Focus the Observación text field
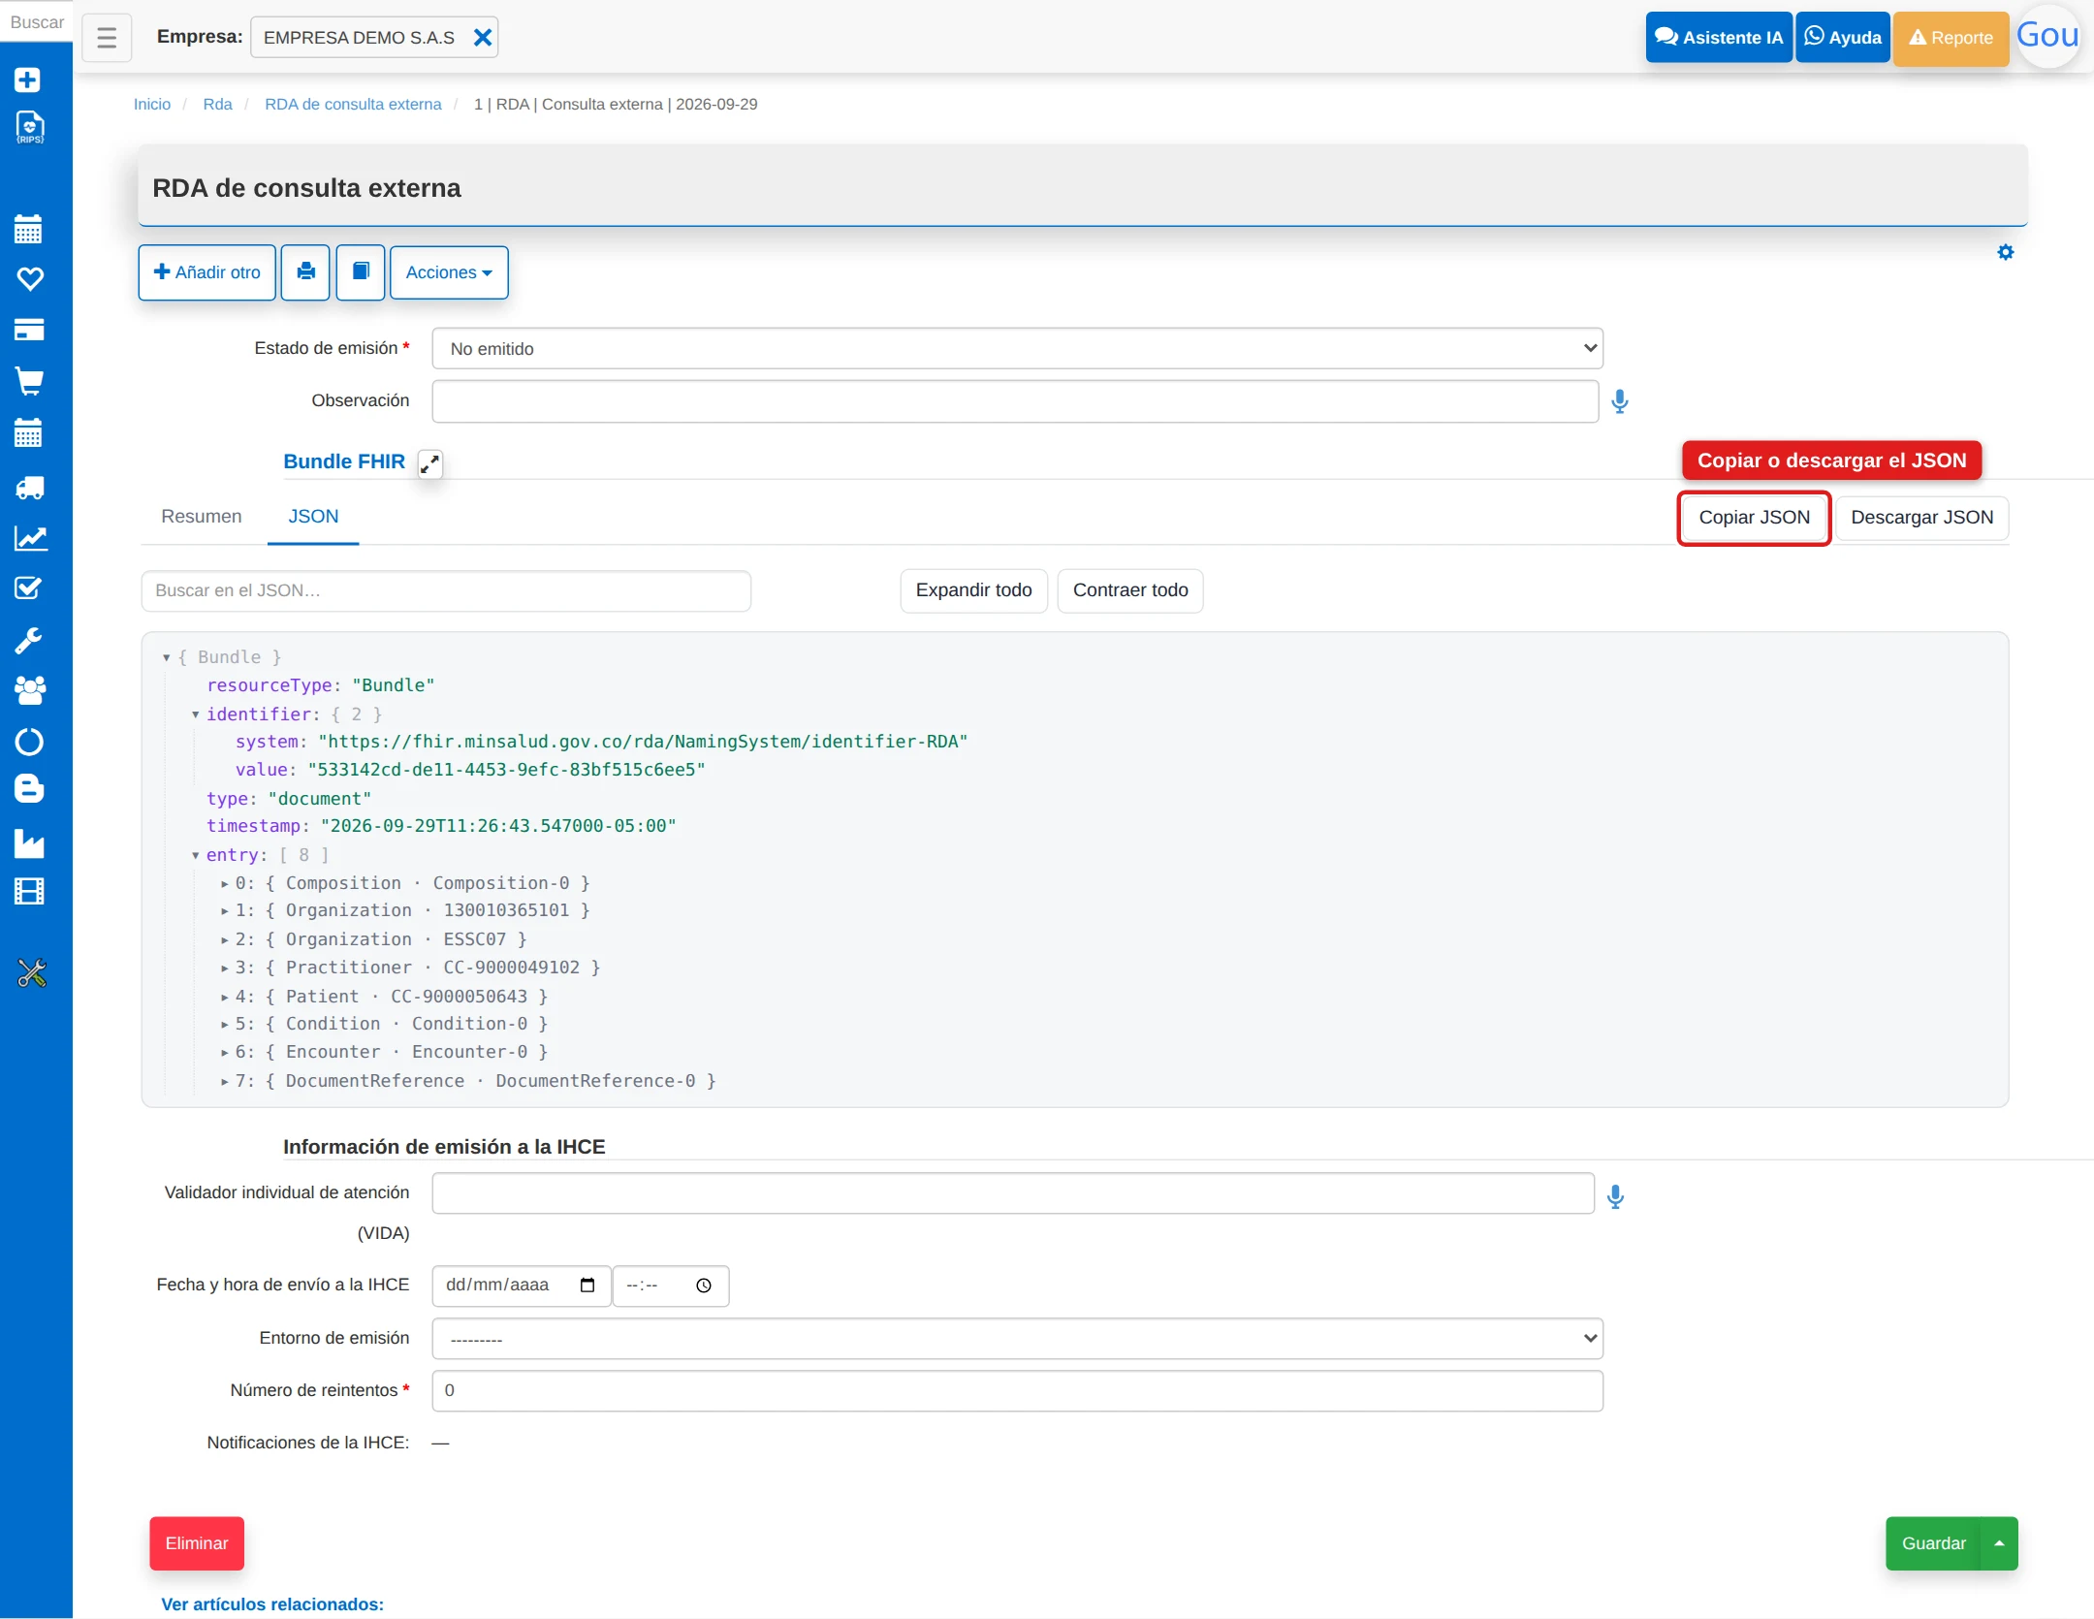This screenshot has height=1619, width=2094. tap(1015, 401)
